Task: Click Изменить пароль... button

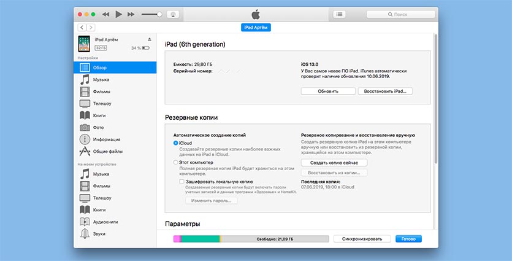Action: [212, 200]
